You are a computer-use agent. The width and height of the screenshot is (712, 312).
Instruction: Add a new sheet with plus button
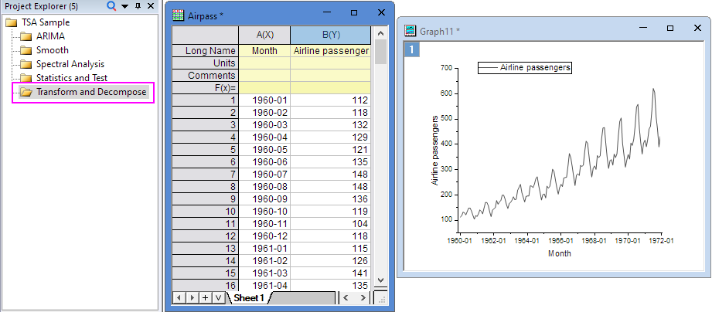point(206,297)
